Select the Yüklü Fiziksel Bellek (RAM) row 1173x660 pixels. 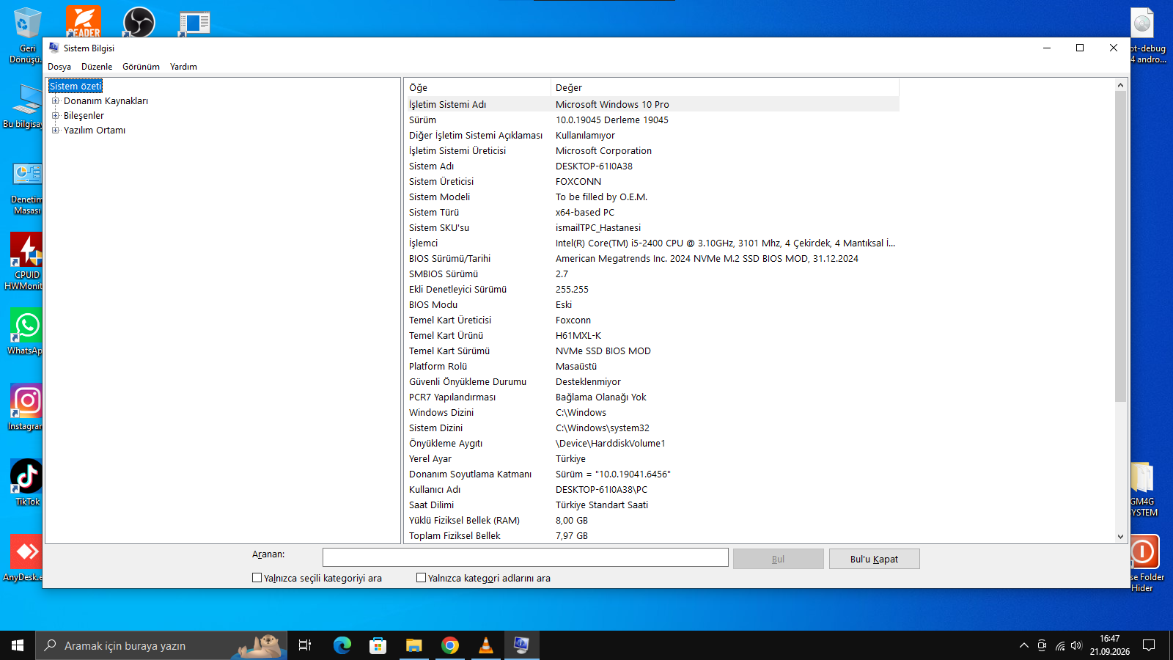click(x=651, y=520)
